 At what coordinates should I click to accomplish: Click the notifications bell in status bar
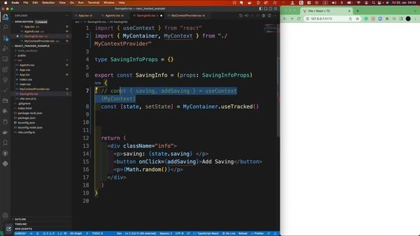click(x=275, y=233)
